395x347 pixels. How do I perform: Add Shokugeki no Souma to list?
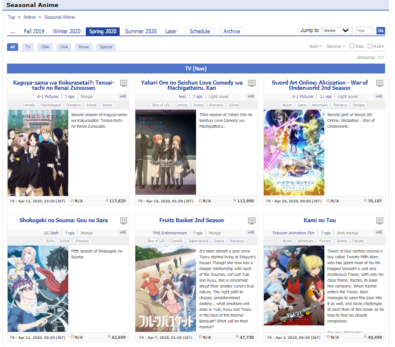click(x=123, y=232)
